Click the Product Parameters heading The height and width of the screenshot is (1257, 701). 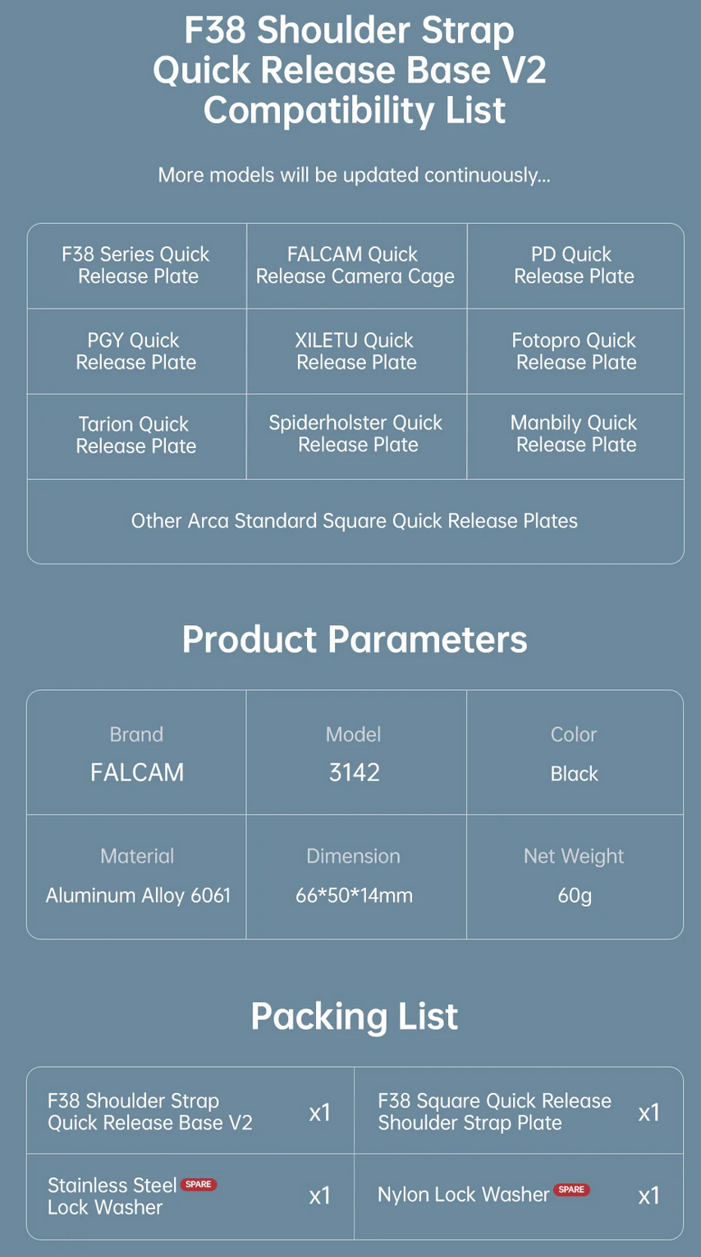pos(355,639)
